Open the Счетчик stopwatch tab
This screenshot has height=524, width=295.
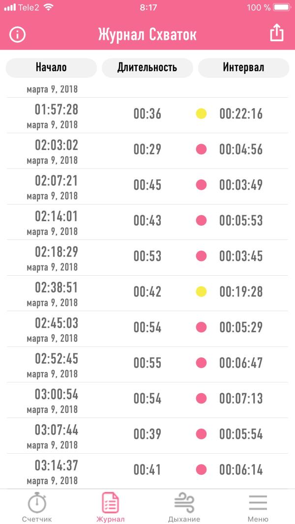[x=37, y=507]
